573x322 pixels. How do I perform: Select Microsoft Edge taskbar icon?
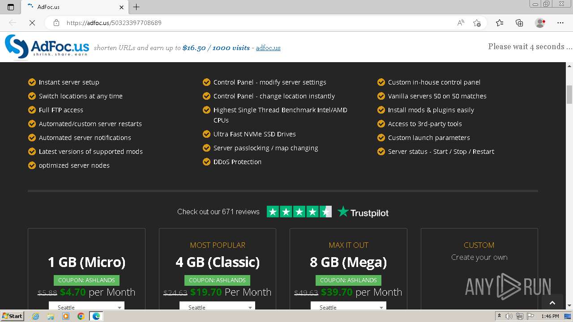click(96, 316)
